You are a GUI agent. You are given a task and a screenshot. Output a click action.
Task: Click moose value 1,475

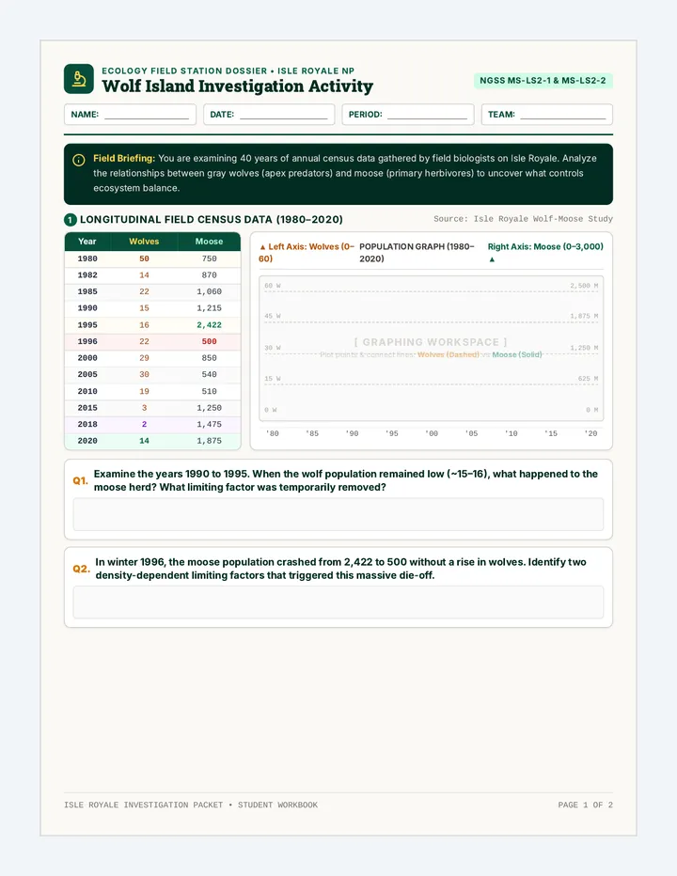tap(209, 424)
